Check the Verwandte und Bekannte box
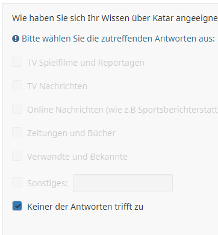The height and width of the screenshot is (235, 218). 17,155
